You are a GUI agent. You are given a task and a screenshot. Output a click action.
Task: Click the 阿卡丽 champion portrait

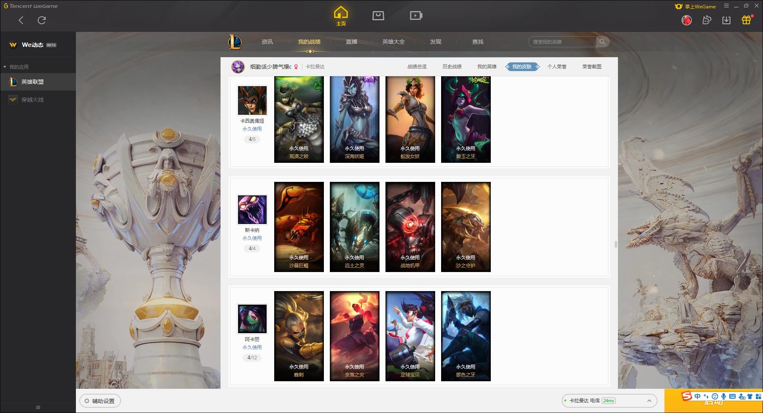pos(252,319)
